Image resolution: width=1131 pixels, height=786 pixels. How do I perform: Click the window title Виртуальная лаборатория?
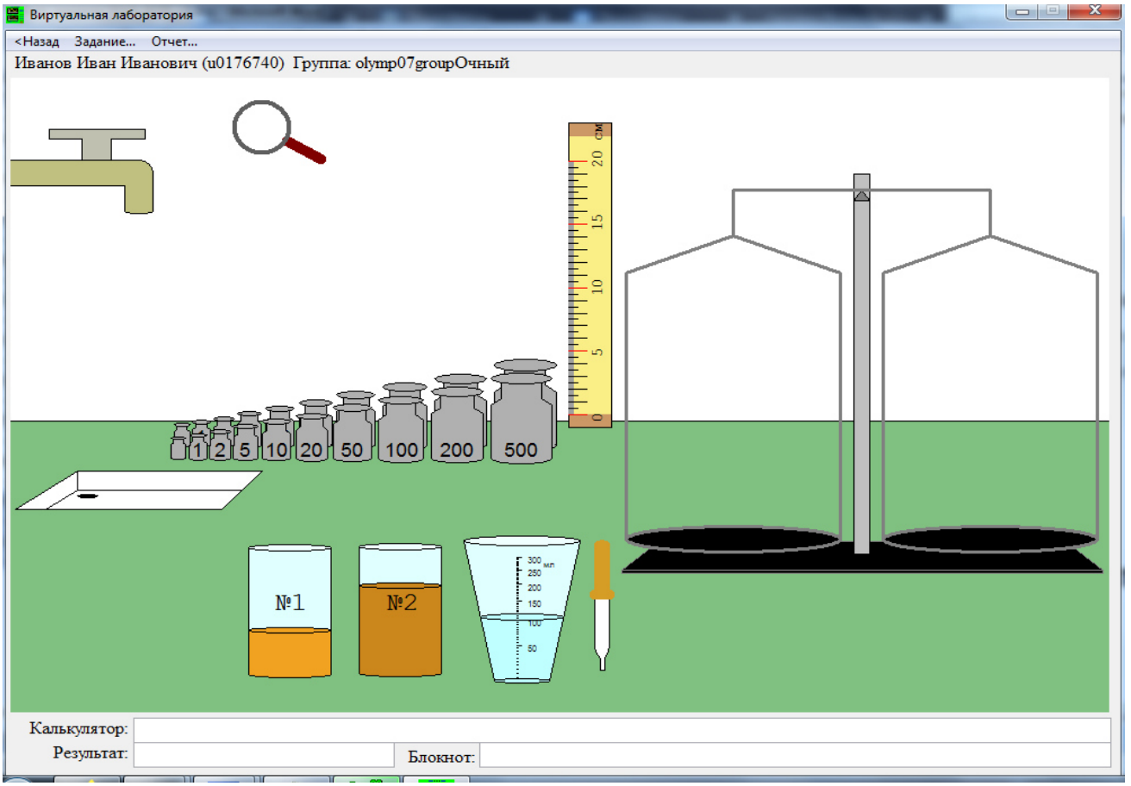(111, 15)
